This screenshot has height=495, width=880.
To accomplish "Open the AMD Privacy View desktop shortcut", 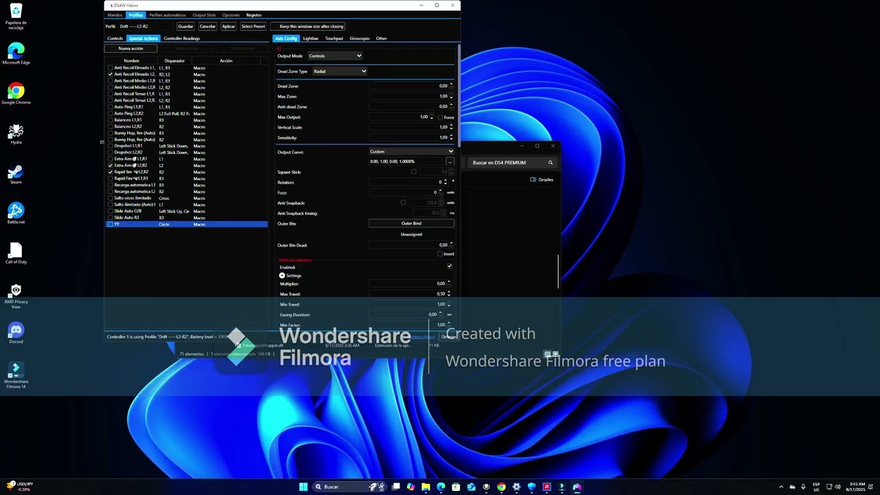I will click(16, 296).
